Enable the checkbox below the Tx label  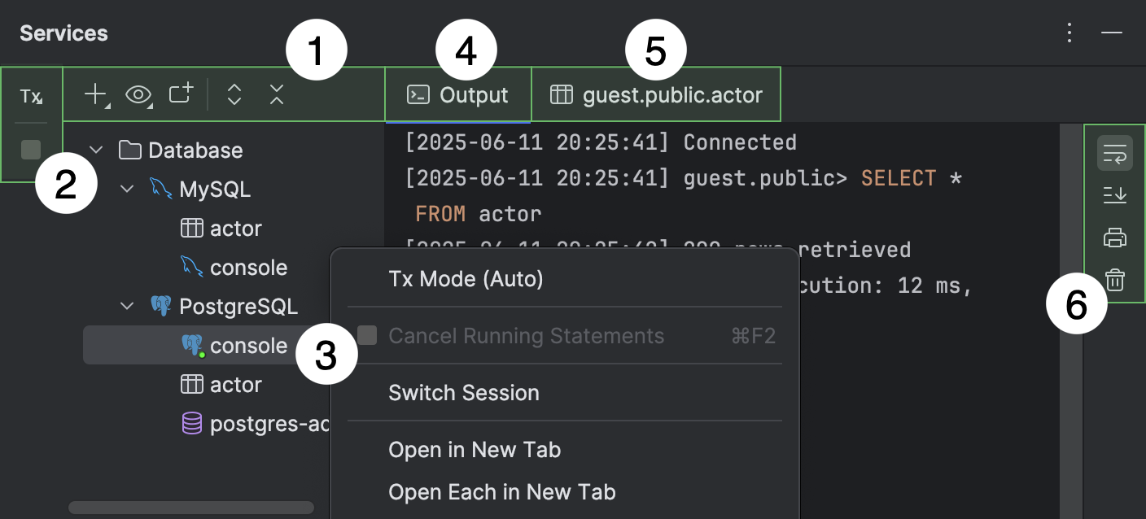pos(29,149)
